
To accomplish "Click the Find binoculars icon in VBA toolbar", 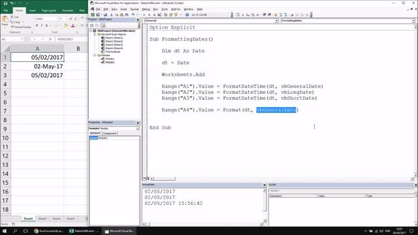I will [127, 14].
